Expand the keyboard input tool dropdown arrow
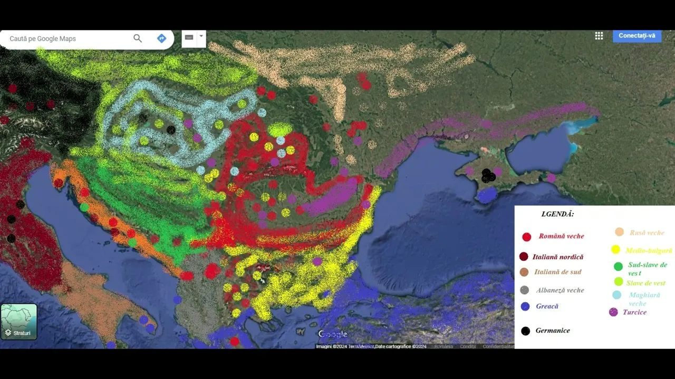The height and width of the screenshot is (379, 675). point(201,37)
